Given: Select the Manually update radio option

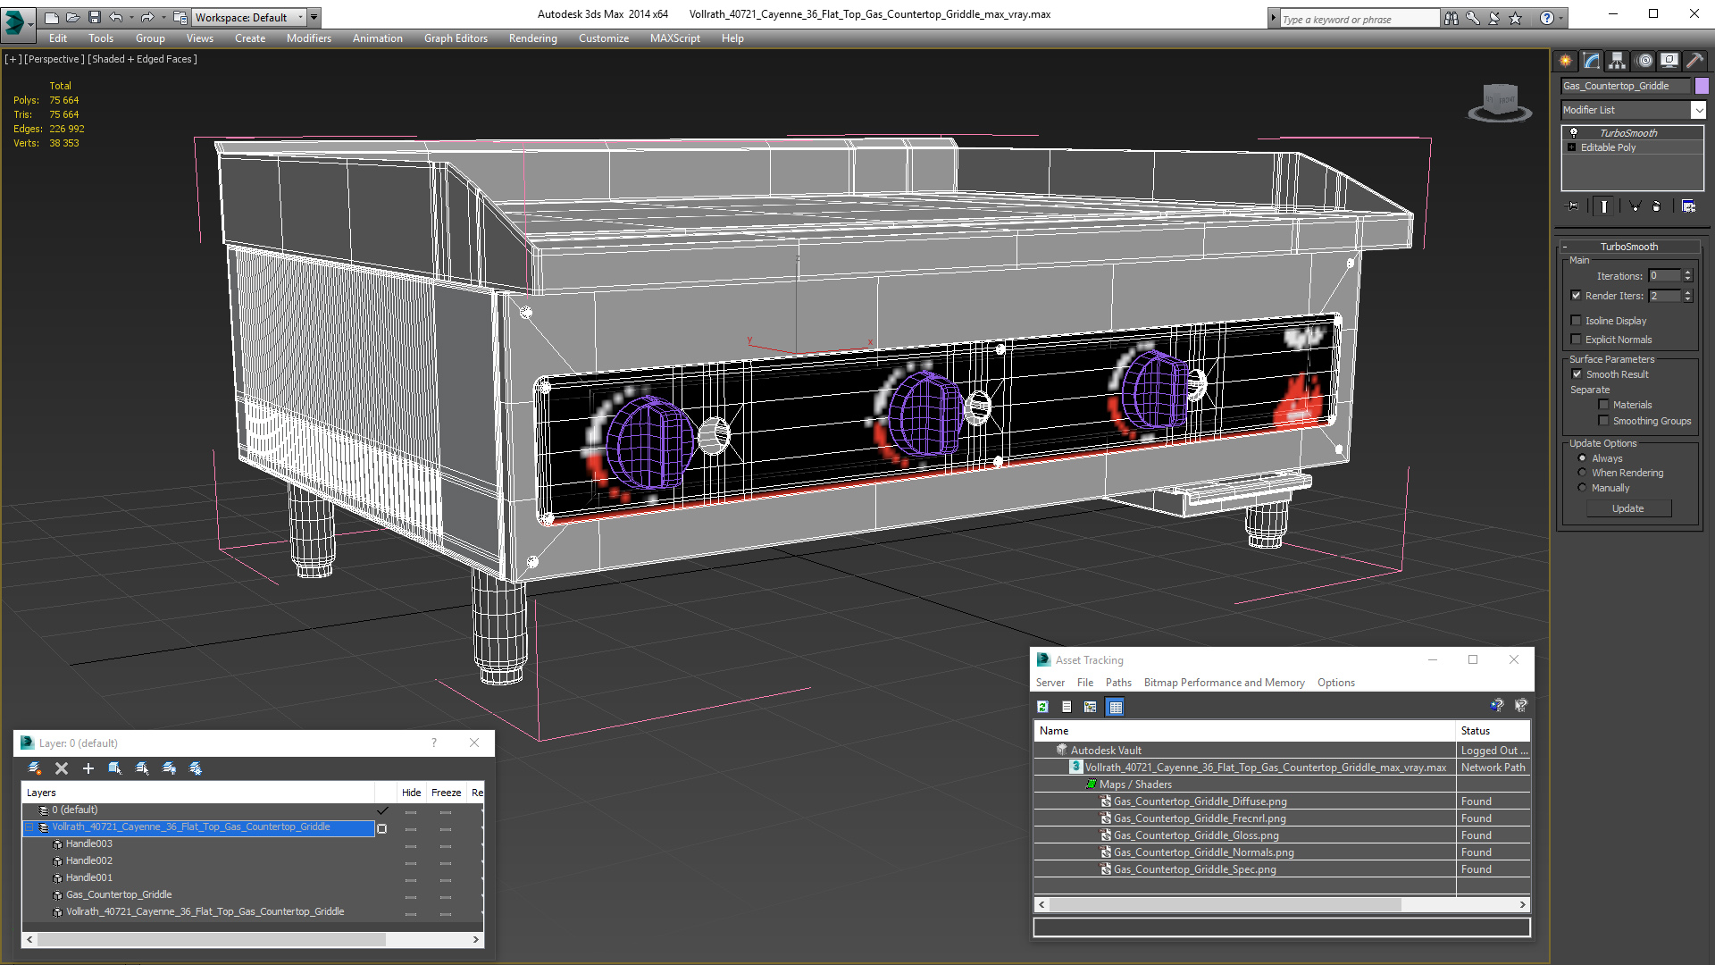Looking at the screenshot, I should click(x=1583, y=488).
